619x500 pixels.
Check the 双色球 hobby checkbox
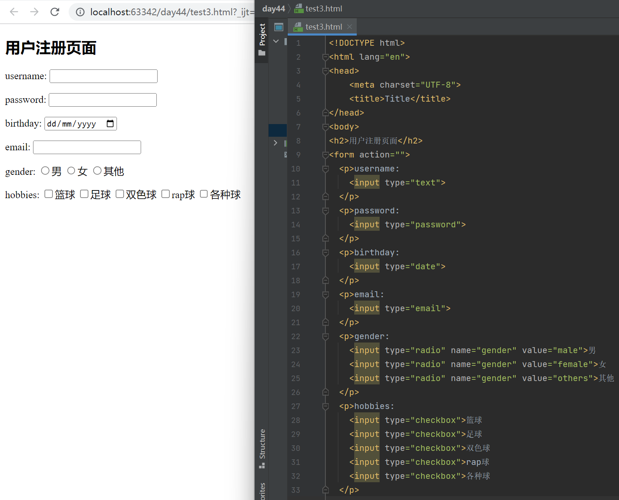(120, 194)
